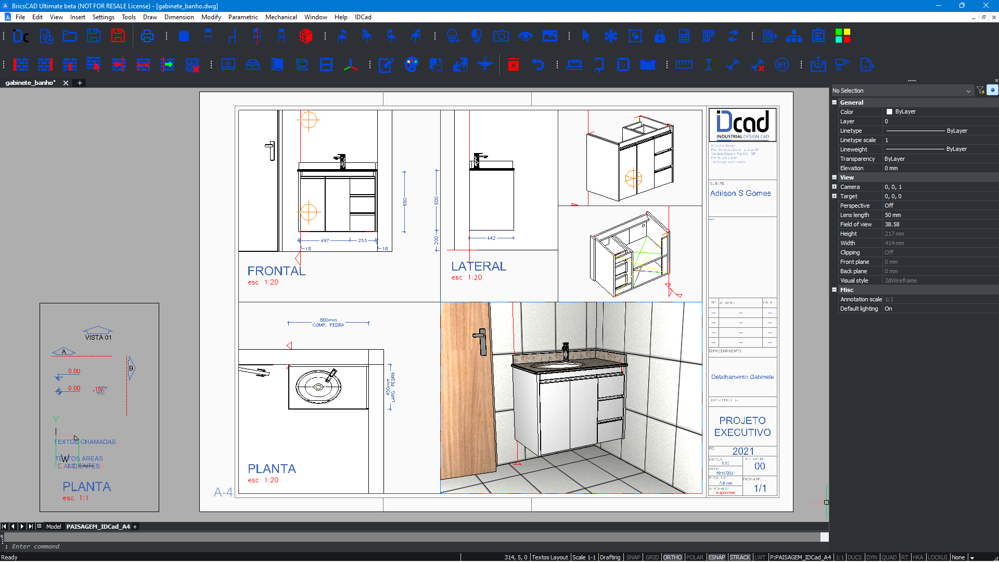Go to the first layout arrow
Screen dimensions: 999x562
[x=4, y=527]
